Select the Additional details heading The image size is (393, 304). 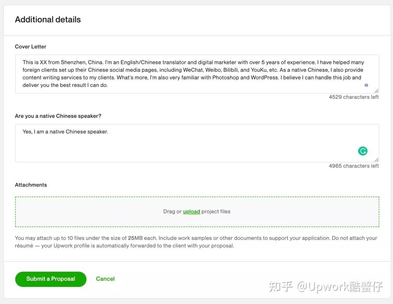[48, 19]
